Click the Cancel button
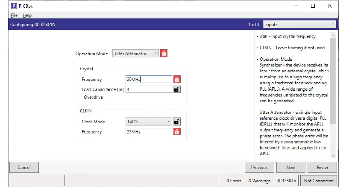The height and width of the screenshot is (190, 352). (x=24, y=167)
